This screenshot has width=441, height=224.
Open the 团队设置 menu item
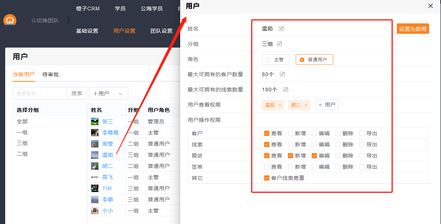pos(161,31)
